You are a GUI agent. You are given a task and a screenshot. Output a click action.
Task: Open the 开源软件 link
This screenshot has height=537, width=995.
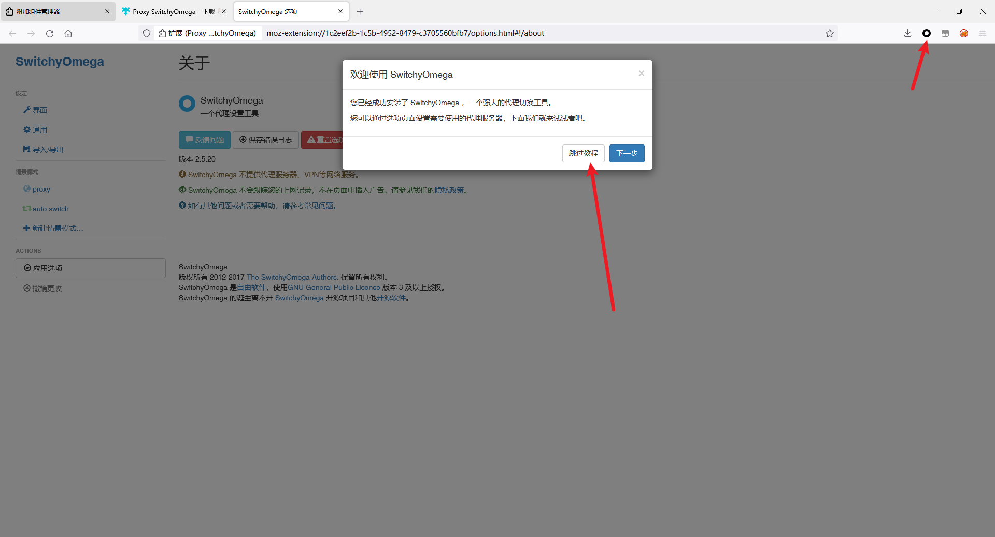pyautogui.click(x=391, y=298)
